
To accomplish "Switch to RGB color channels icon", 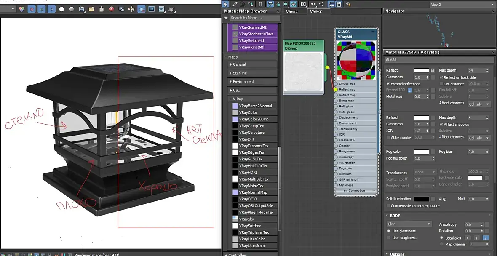I will coord(21,9).
